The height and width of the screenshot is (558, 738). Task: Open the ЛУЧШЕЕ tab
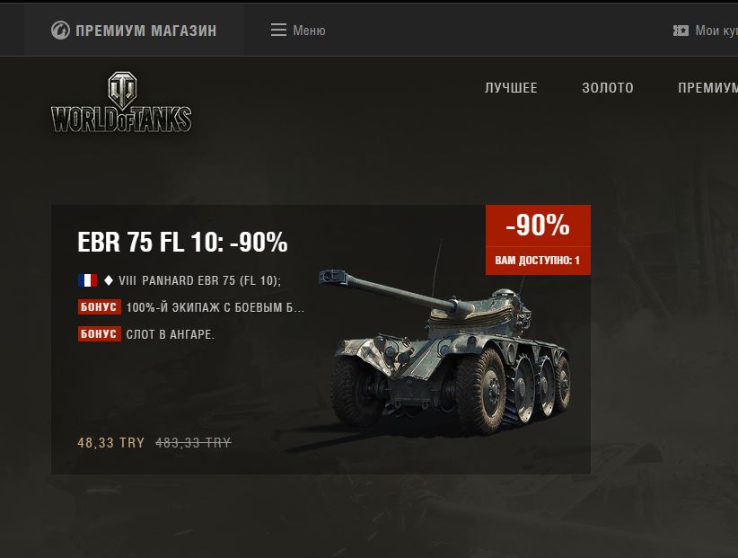[x=511, y=88]
